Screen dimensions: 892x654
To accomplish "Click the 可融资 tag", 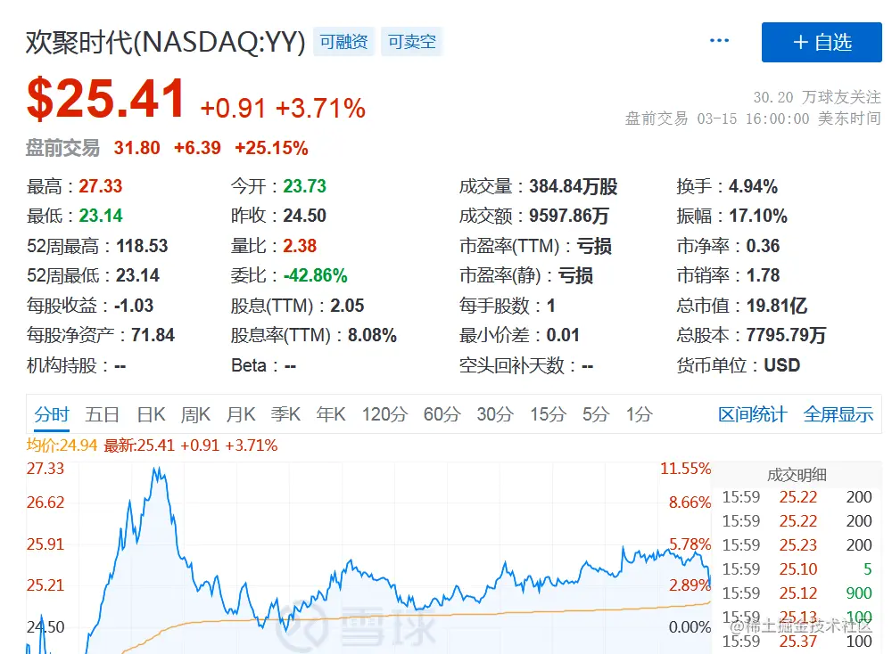I will coord(343,42).
